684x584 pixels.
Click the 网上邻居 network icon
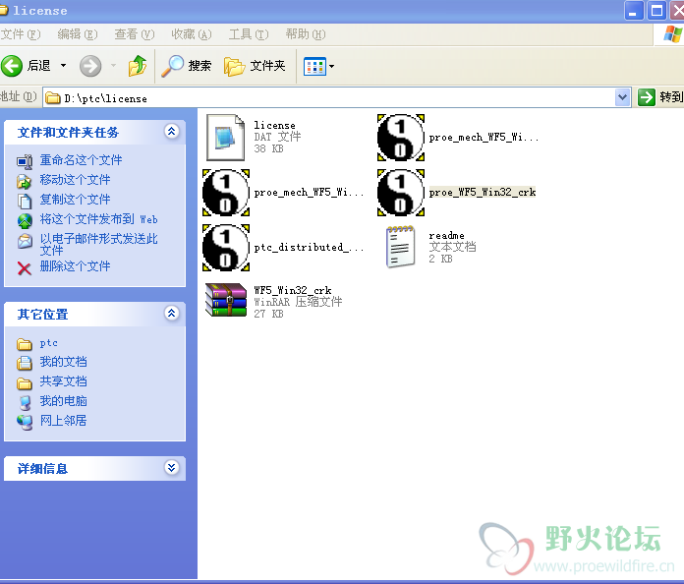click(25, 422)
